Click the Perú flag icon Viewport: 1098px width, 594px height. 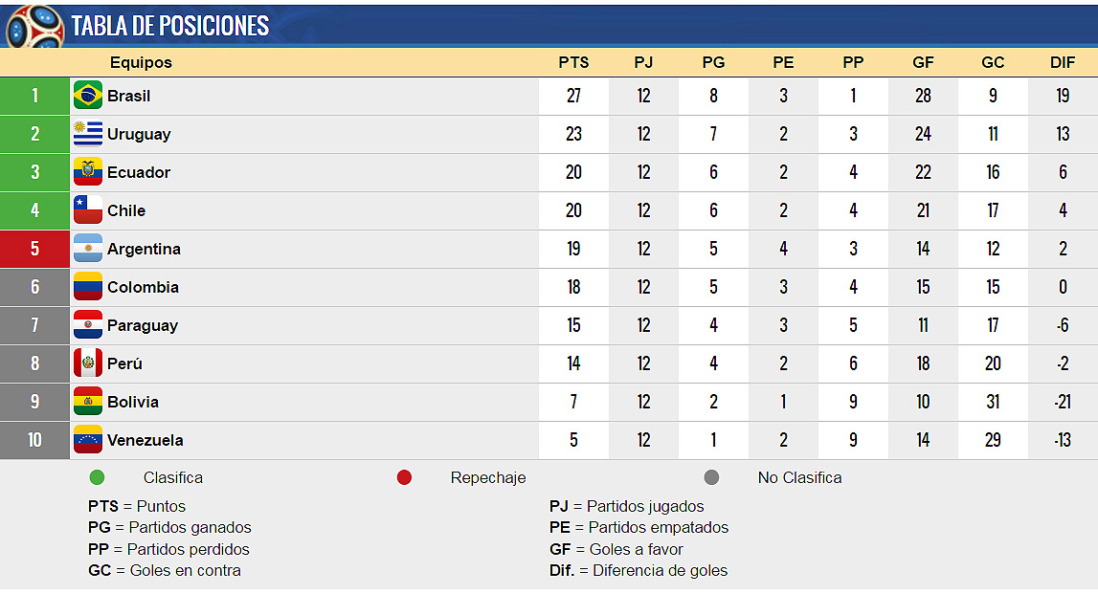(x=88, y=363)
